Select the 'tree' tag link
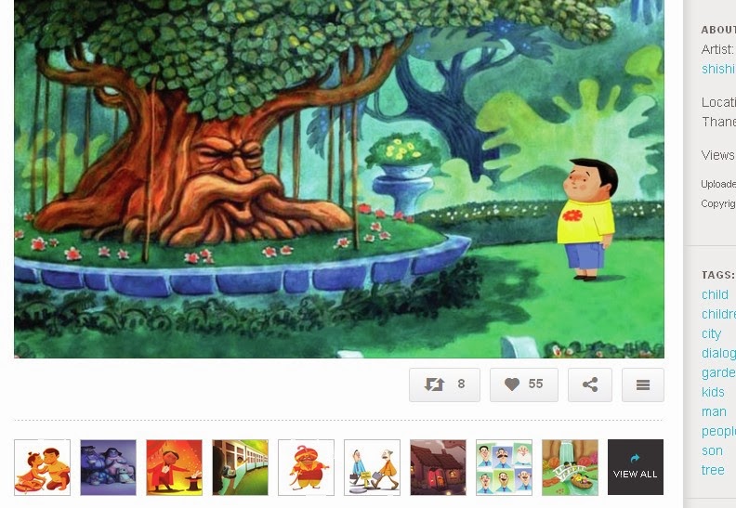This screenshot has width=736, height=508. (x=713, y=470)
